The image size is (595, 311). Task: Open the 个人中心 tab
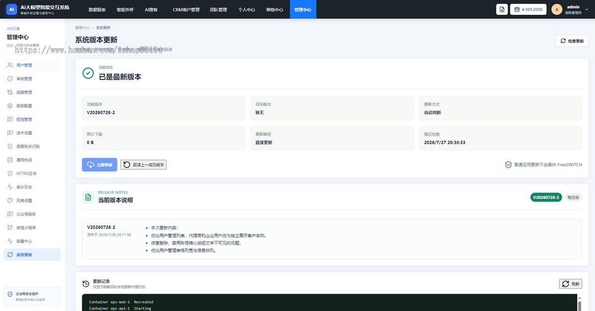[246, 9]
